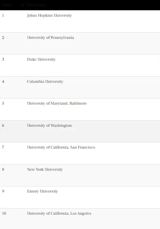This screenshot has width=160, height=229.
Task: Click on Duke University
Action: 41,59
